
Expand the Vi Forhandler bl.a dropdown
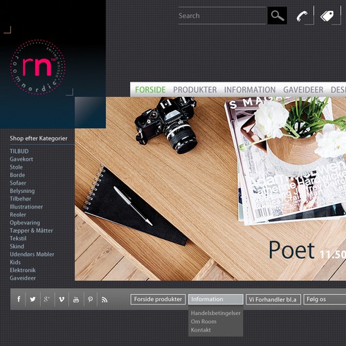(x=273, y=300)
